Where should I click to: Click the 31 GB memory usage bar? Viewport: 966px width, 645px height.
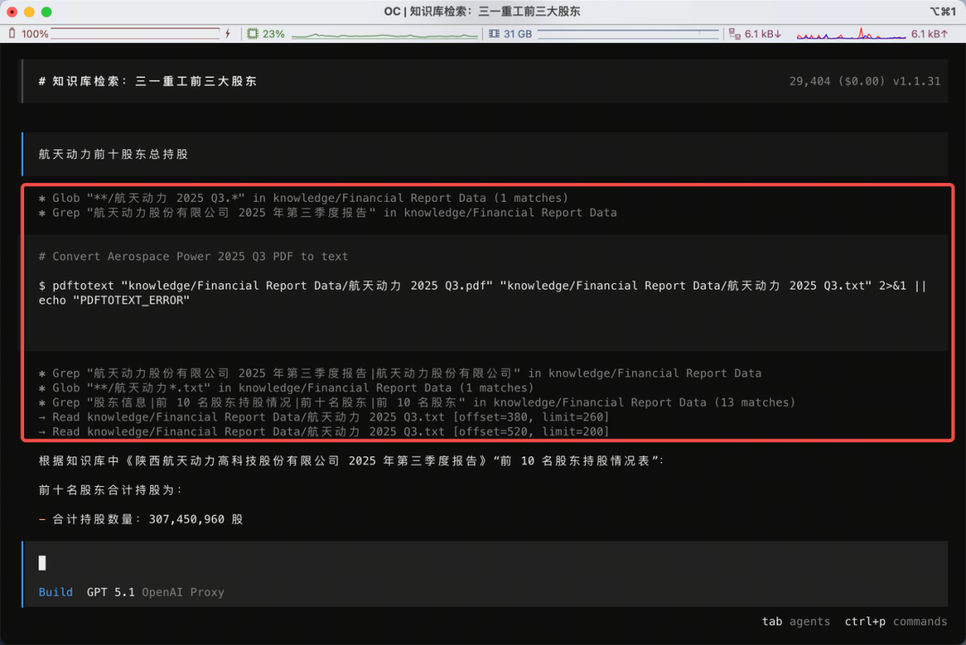point(628,34)
